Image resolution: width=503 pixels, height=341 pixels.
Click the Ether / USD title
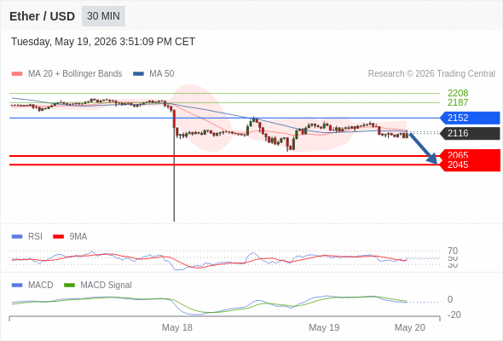pyautogui.click(x=42, y=16)
